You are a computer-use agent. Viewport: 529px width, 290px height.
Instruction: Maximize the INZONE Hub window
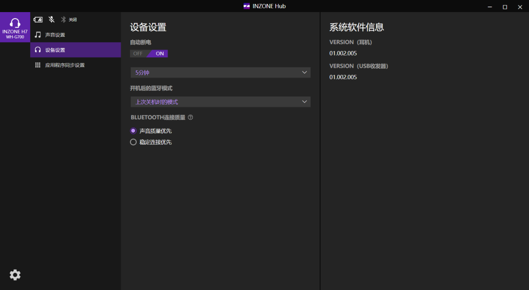click(505, 7)
